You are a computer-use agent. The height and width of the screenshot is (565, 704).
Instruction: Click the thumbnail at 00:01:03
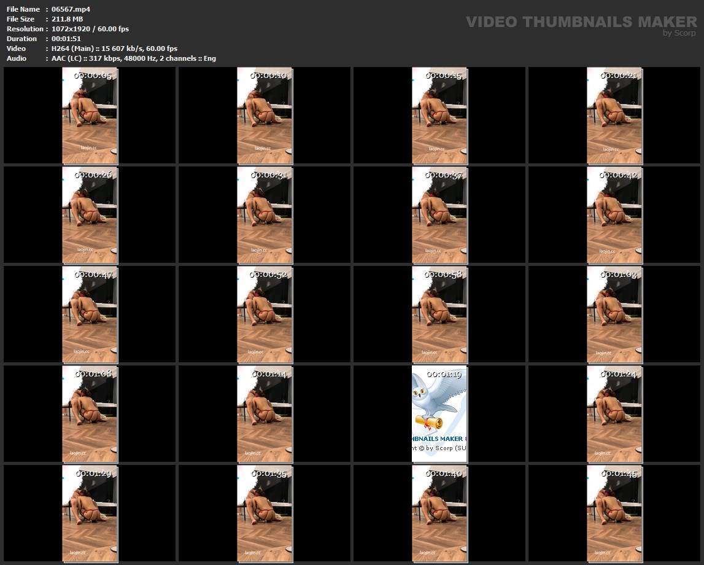tap(614, 314)
